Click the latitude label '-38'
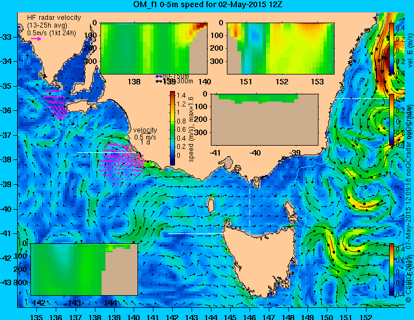The width and height of the screenshot is (414, 320). click(6, 159)
